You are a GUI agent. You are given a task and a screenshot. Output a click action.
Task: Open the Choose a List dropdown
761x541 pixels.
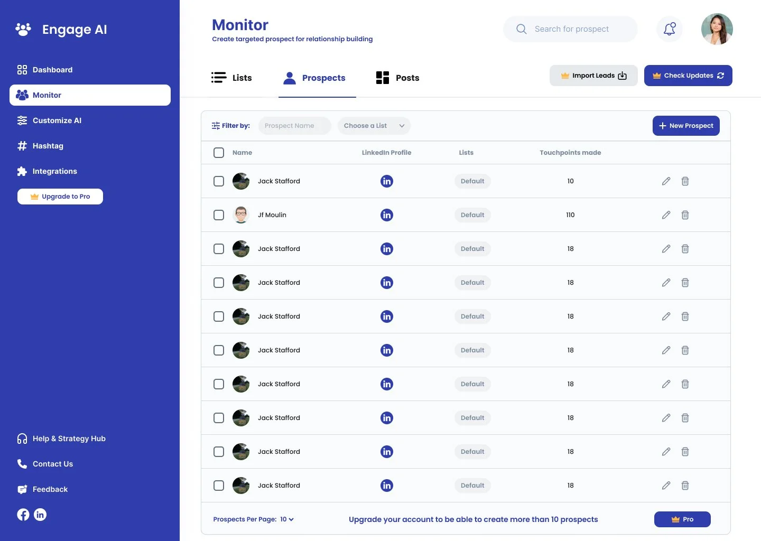374,126
